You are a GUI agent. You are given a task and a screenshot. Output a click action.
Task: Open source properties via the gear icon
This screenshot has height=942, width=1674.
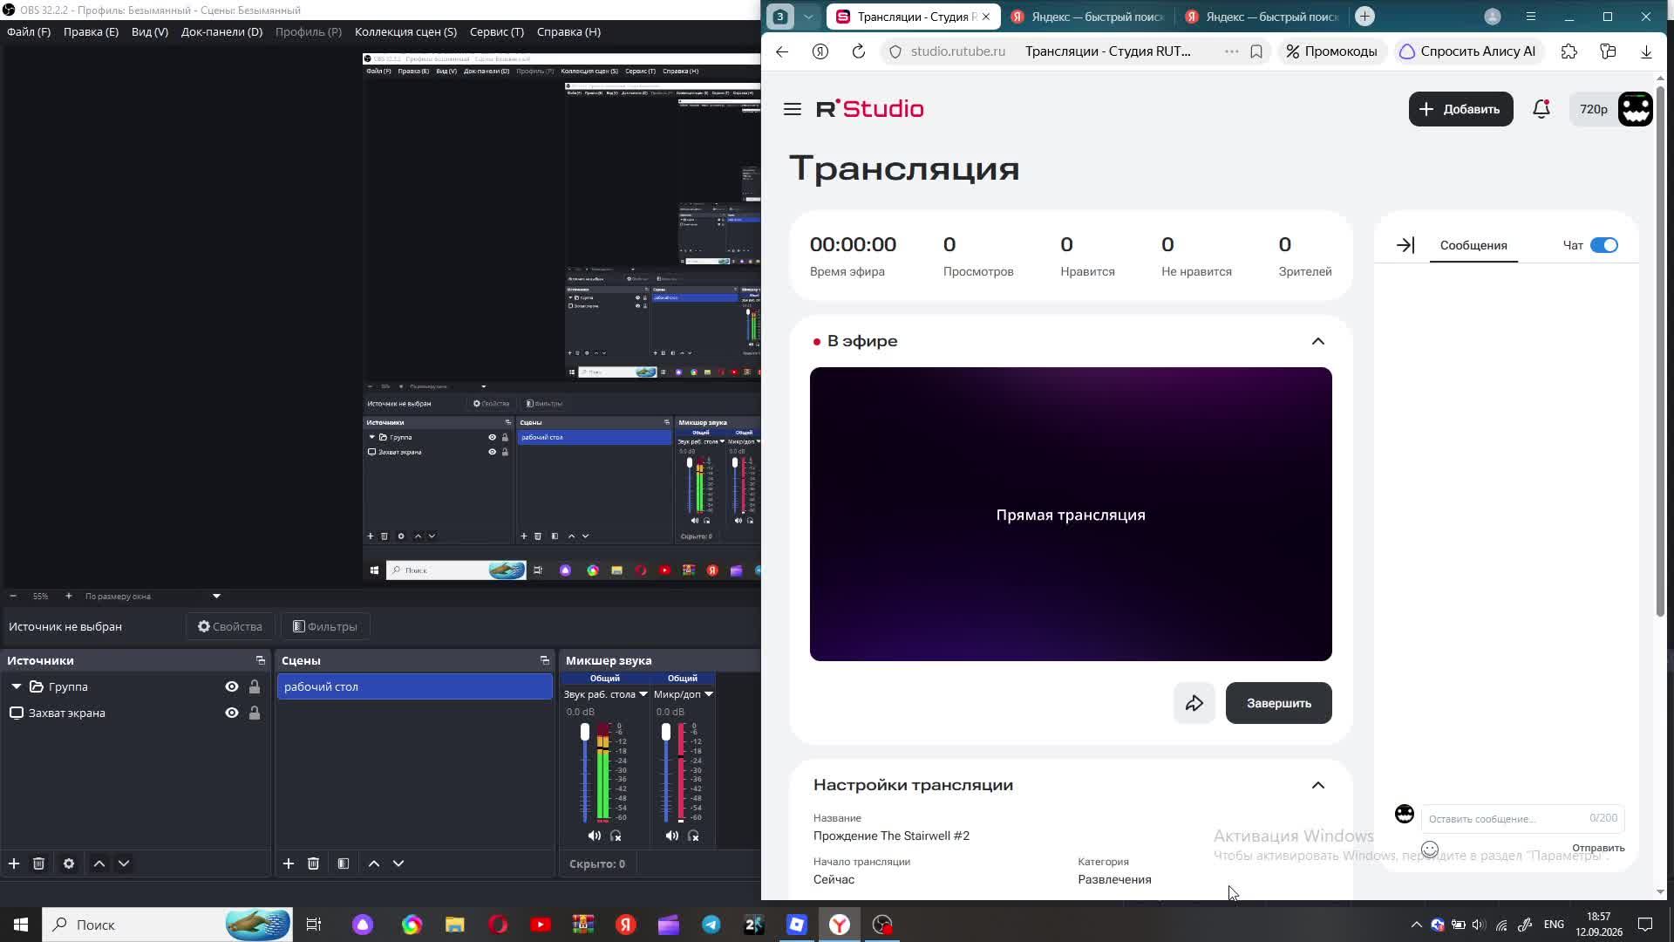(x=69, y=863)
